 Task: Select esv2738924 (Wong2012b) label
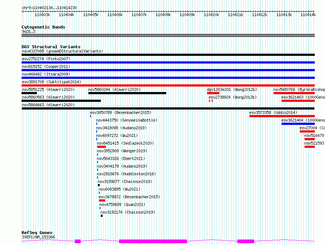pyautogui.click(x=233, y=97)
